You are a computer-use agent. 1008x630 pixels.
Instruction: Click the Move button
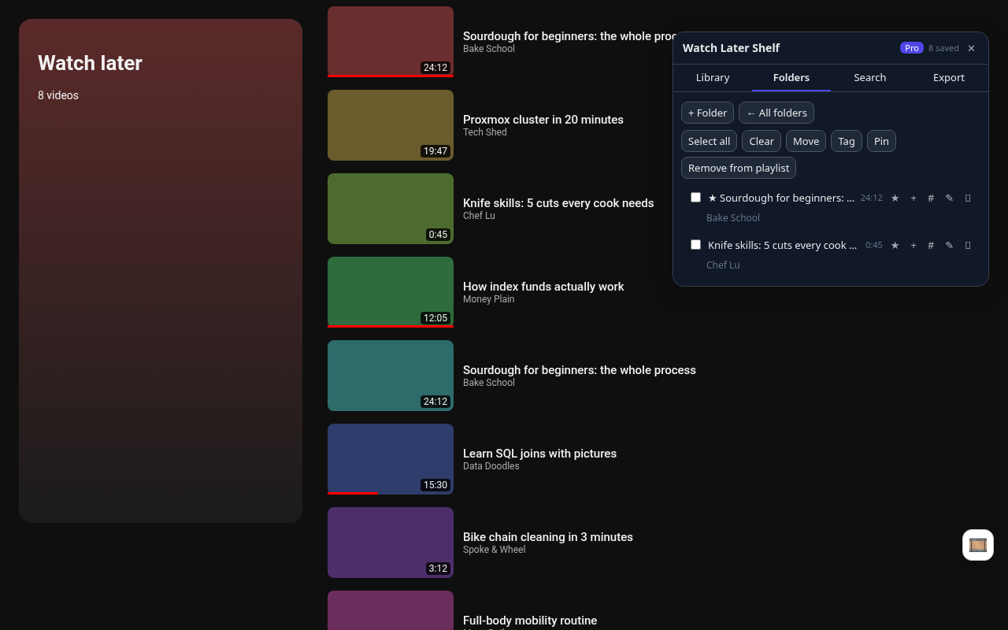point(806,141)
